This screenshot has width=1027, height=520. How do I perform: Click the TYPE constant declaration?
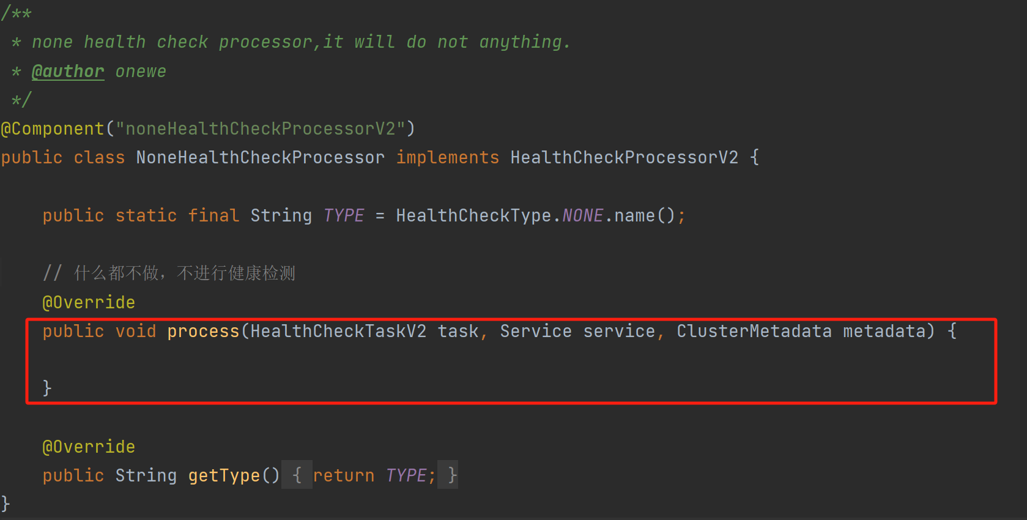tap(344, 215)
